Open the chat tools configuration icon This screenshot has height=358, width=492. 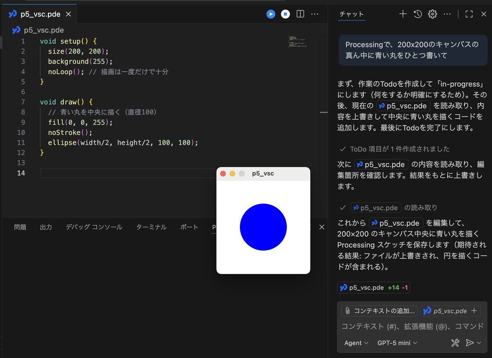coord(455,343)
